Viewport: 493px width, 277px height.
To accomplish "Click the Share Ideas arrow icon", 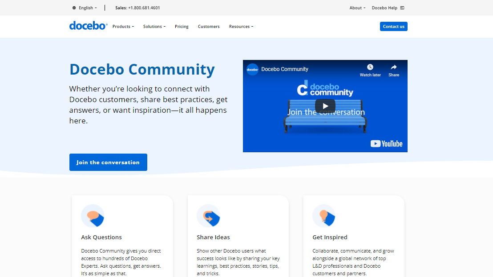I will pos(209,216).
